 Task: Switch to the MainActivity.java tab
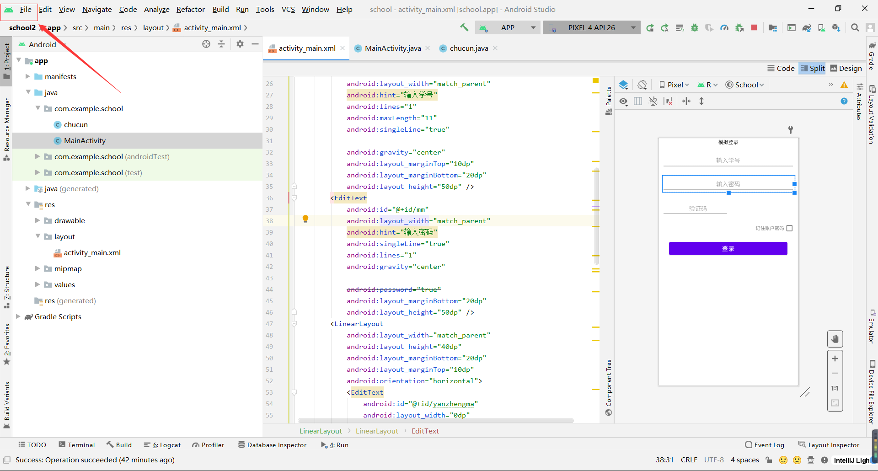coord(392,48)
